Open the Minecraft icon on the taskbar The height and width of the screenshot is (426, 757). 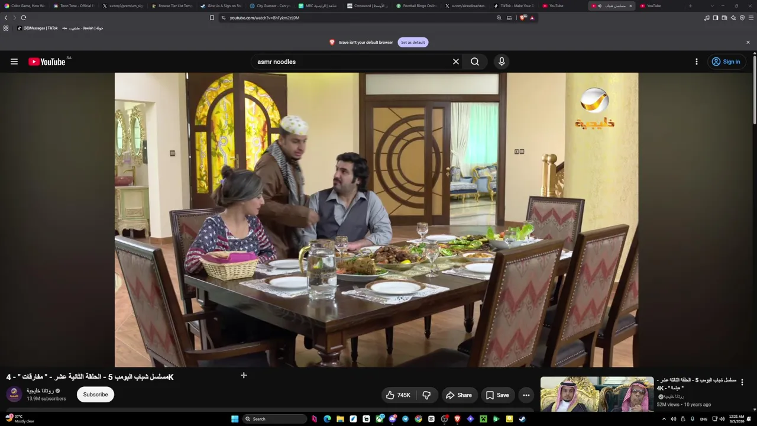point(483,419)
